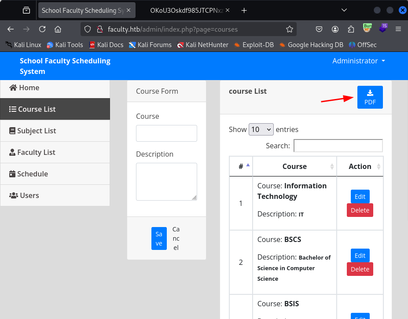The image size is (408, 319).
Task: Open Schedule in the sidebar
Action: pyautogui.click(x=55, y=174)
